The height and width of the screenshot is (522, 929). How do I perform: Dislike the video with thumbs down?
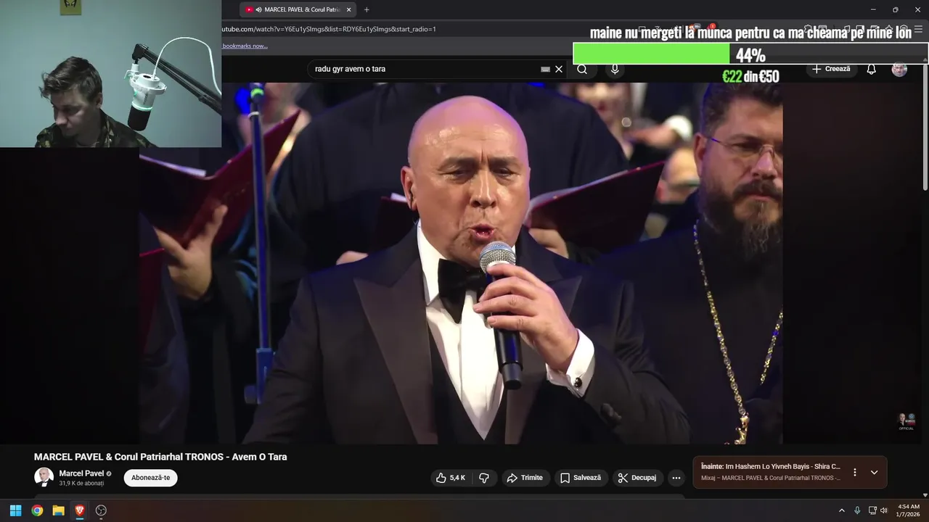pyautogui.click(x=484, y=478)
